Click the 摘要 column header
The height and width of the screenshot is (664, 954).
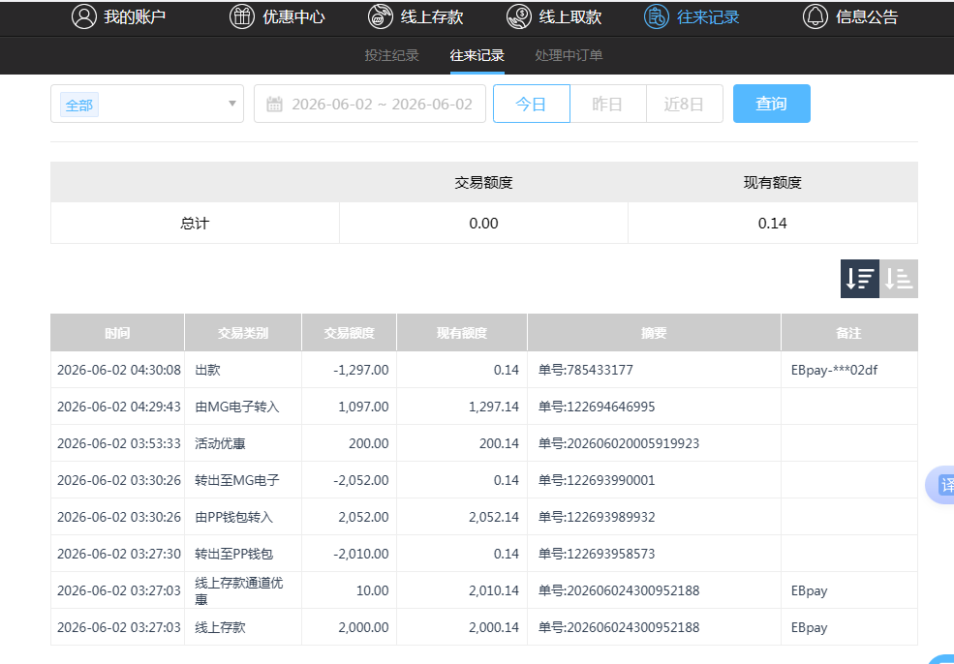coord(654,333)
